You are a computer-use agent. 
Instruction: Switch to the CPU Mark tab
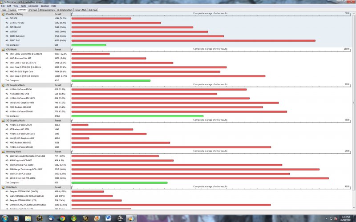[x=33, y=10]
